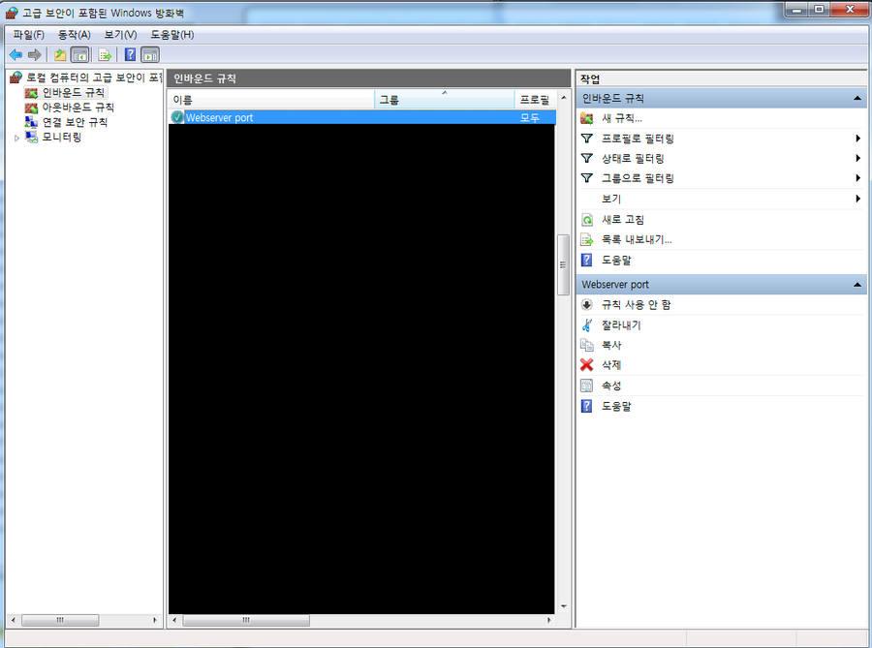The height and width of the screenshot is (648, 872).
Task: Click 도움말 under the 인바운드 규칙 actions
Action: coord(616,260)
